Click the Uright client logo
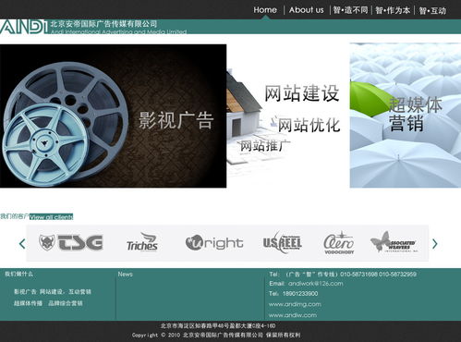461x342 pixels. (x=214, y=243)
